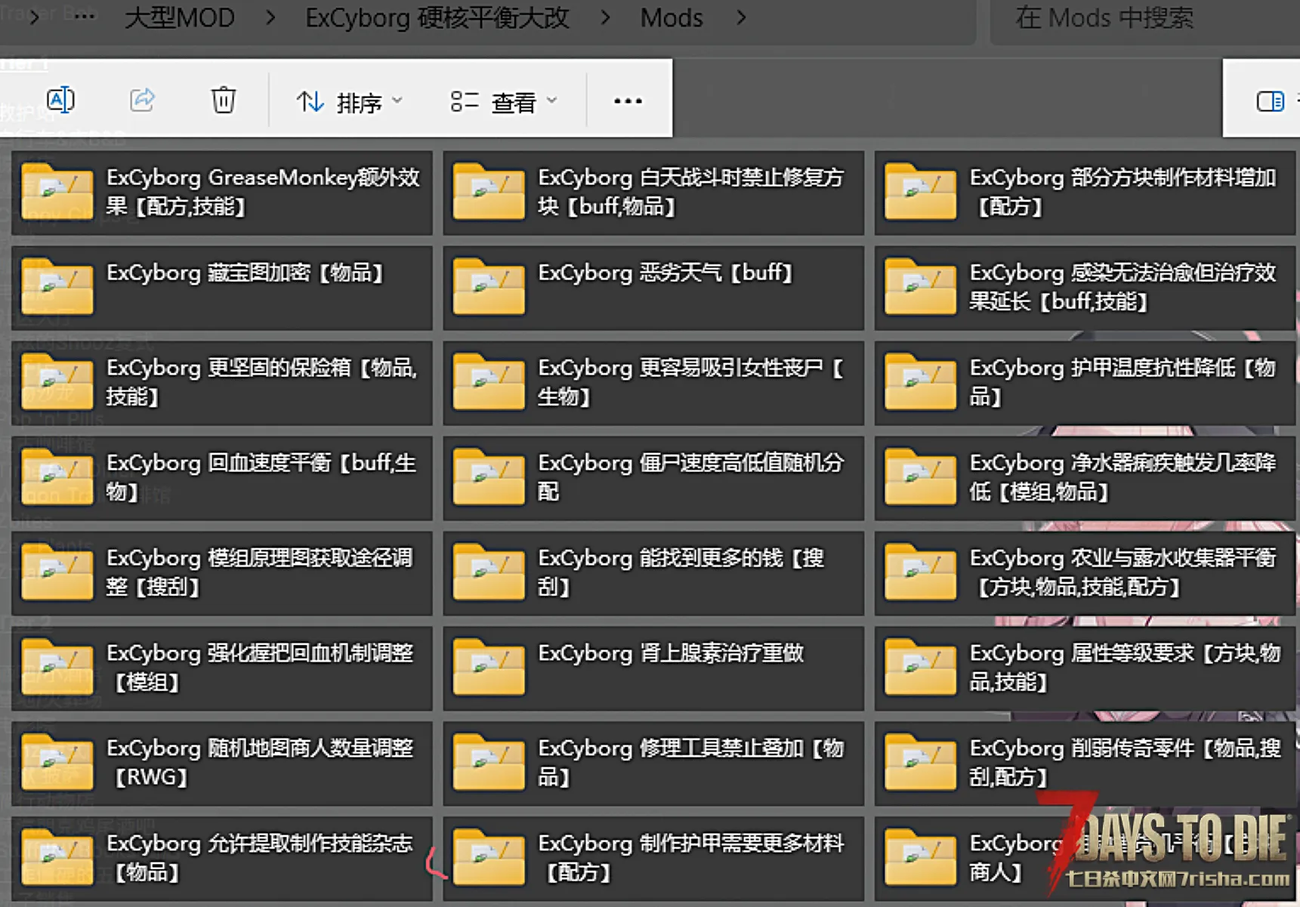Select folder icon of 肾上腺素治疗重做
This screenshot has height=907, width=1300.
pos(489,667)
